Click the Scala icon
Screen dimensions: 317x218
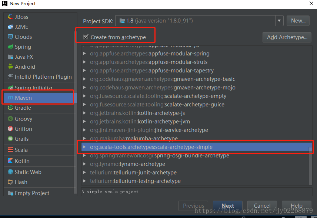(x=10, y=150)
